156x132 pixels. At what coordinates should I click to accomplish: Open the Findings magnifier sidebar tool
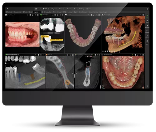[147, 31]
